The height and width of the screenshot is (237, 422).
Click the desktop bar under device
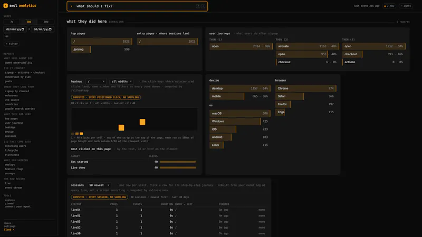coord(240,88)
